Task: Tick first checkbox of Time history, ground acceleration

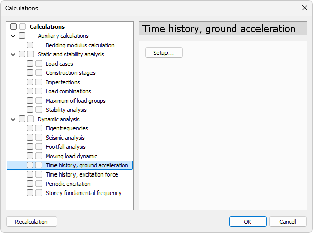Action: pos(30,165)
